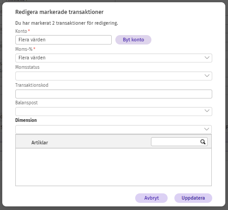Viewport: 228px width, 210px height.
Task: Open the Dimension combo box field
Action: [x=114, y=130]
